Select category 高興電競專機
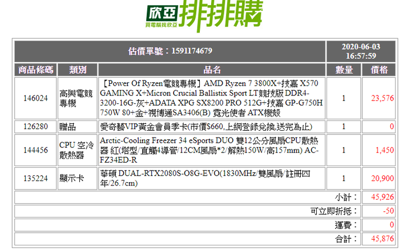Viewport: 411px width, 250px height. pos(76,98)
